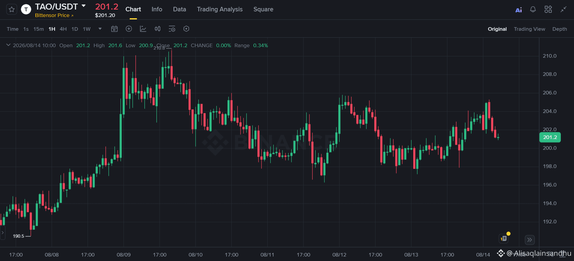
Task: Click the add indicator plus-circle icon
Action: [129, 29]
